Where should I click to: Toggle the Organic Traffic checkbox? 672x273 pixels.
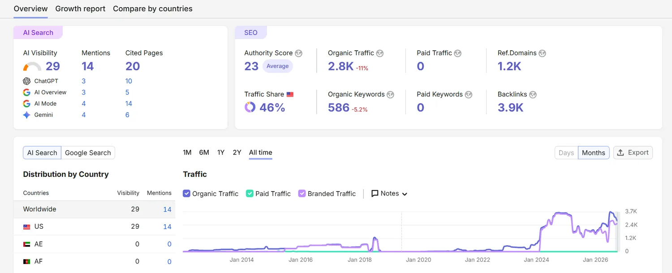click(x=187, y=194)
